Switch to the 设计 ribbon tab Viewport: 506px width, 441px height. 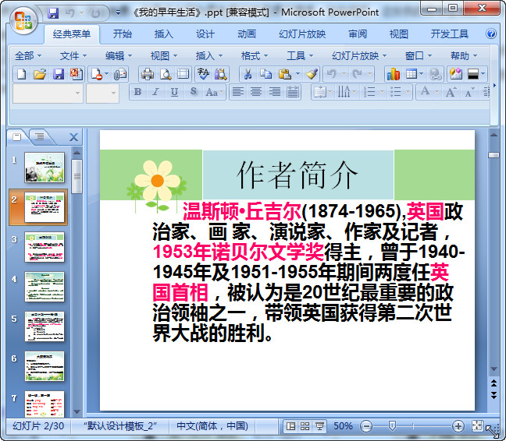(x=205, y=34)
